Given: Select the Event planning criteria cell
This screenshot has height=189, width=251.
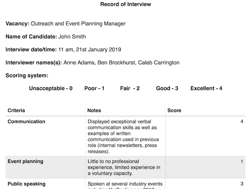Looking at the screenshot, I should (25, 161).
